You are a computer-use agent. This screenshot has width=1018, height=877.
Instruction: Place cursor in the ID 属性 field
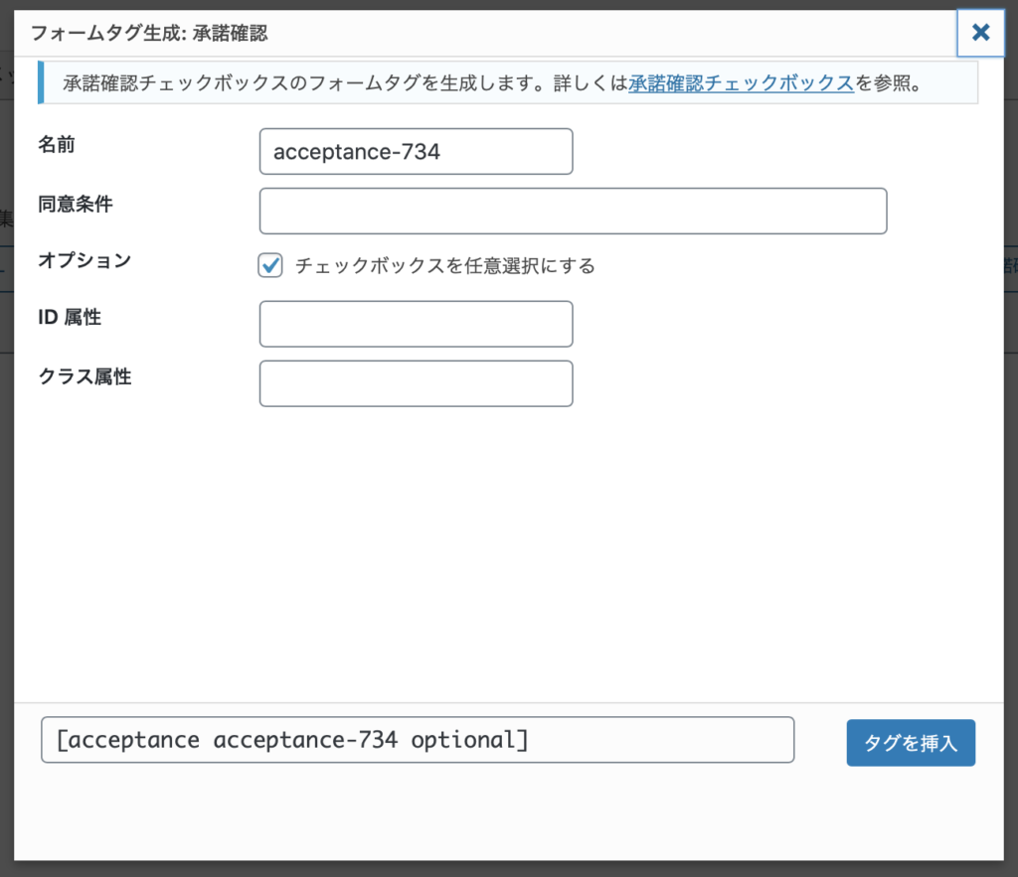point(416,324)
